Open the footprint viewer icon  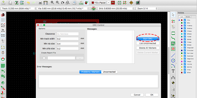click(x=22, y=2)
